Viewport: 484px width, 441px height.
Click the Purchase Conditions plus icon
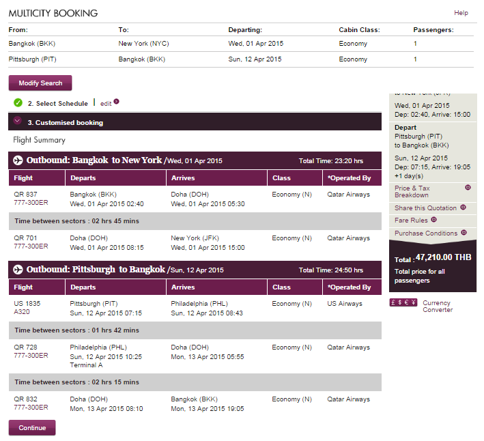464,233
